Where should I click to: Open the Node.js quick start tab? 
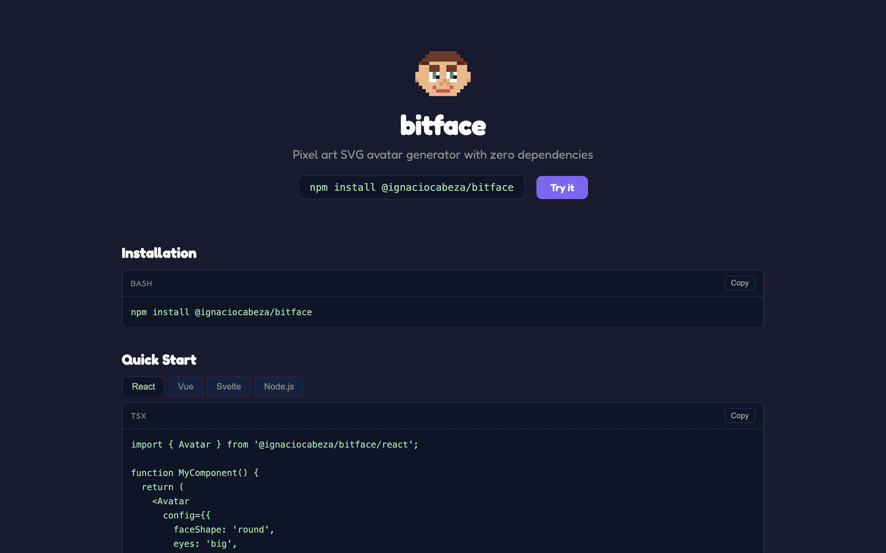point(279,386)
